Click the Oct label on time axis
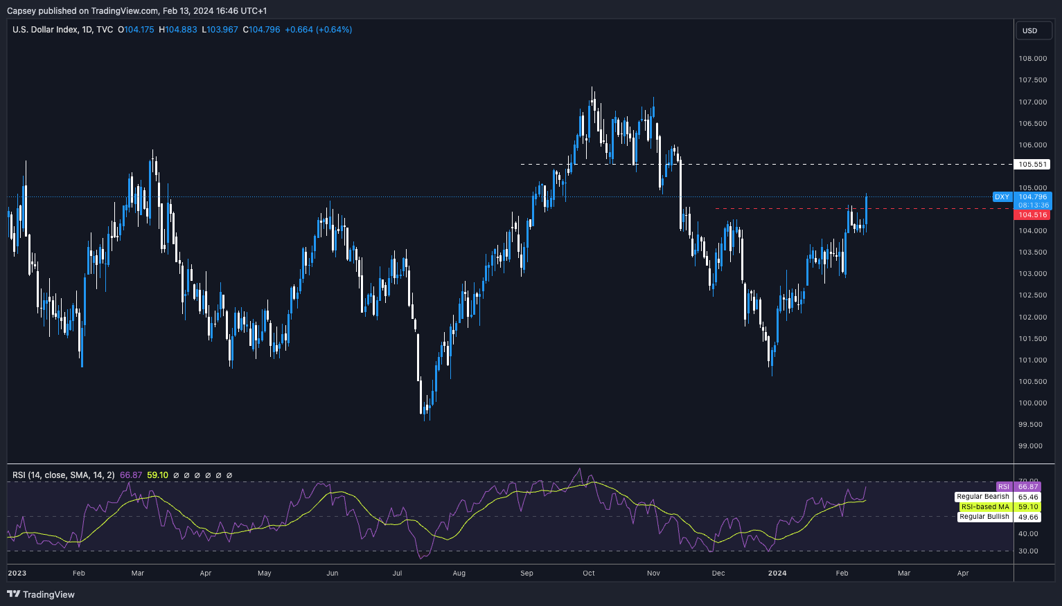 coord(588,573)
